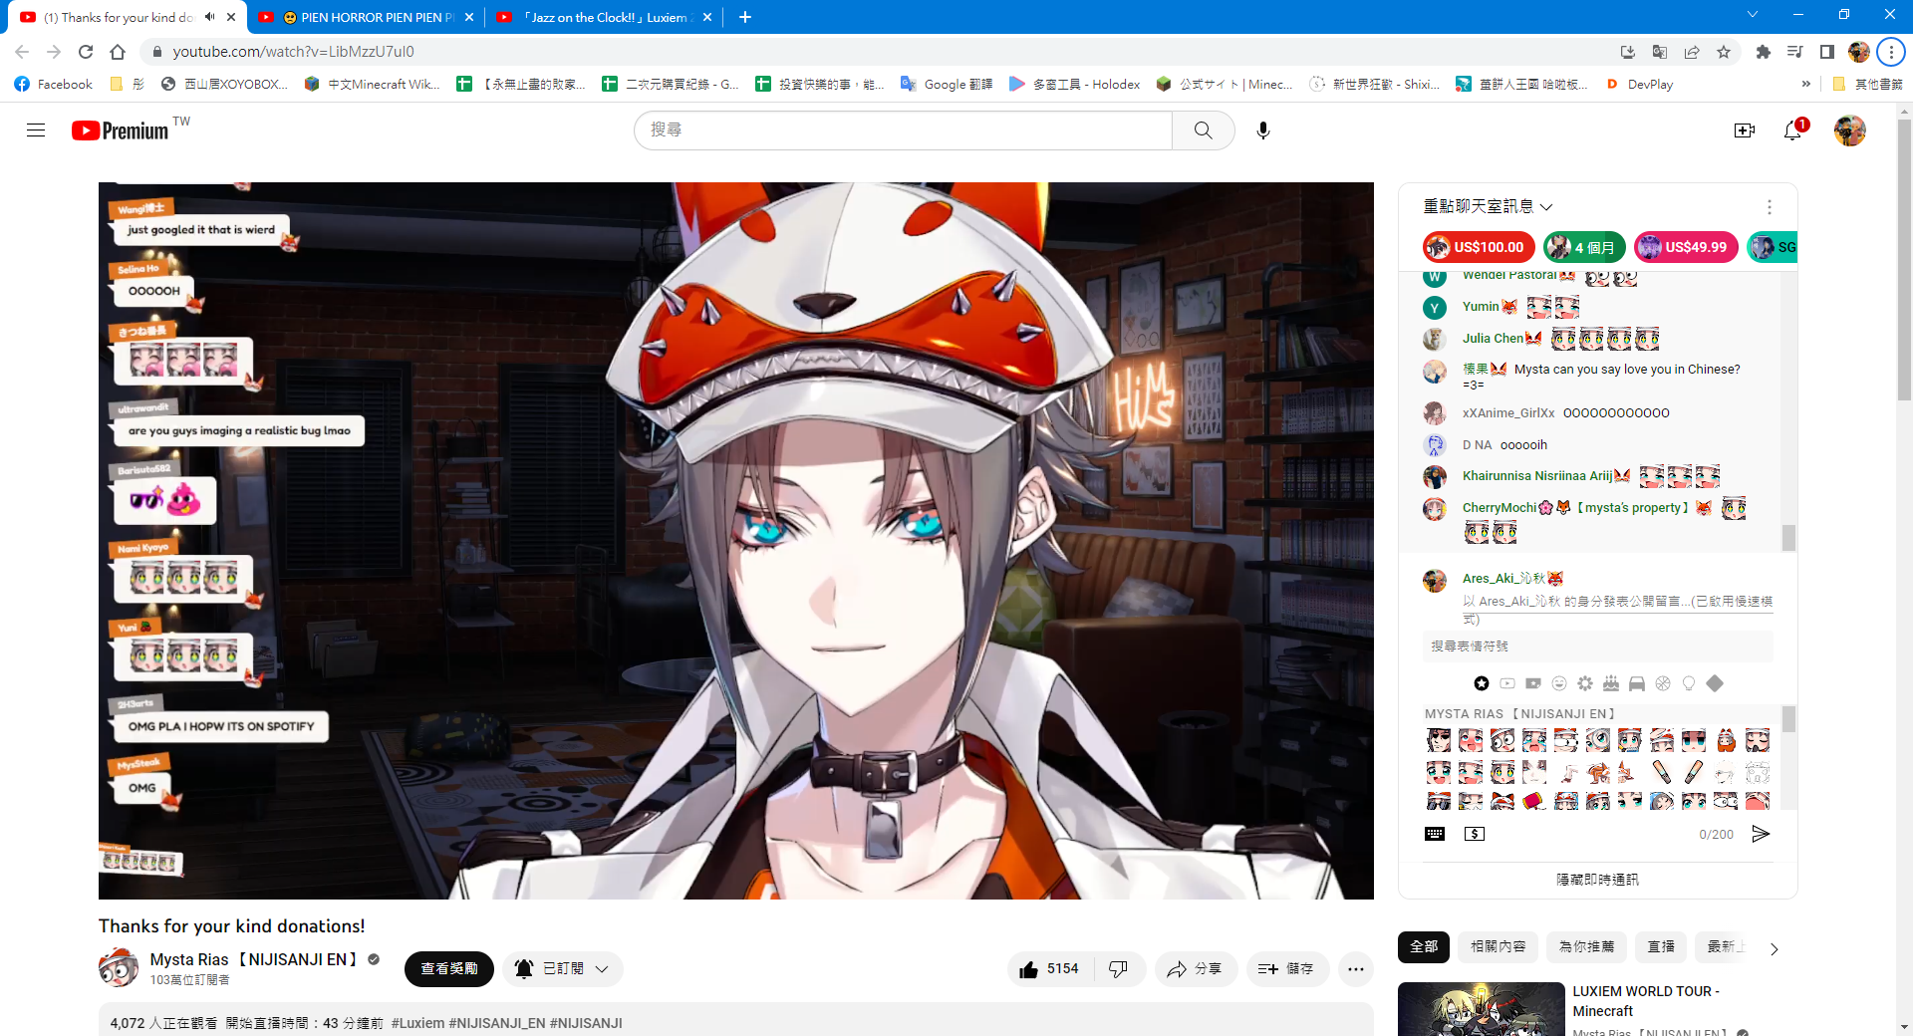Screen dimensions: 1913x1036
Task: Expand hidden bookmarks chevron
Action: coord(1806,85)
